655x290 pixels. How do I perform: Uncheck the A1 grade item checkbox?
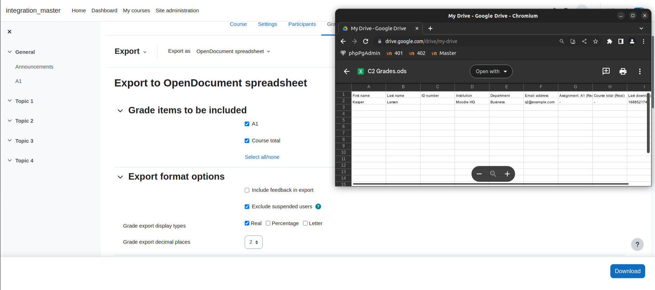[247, 124]
